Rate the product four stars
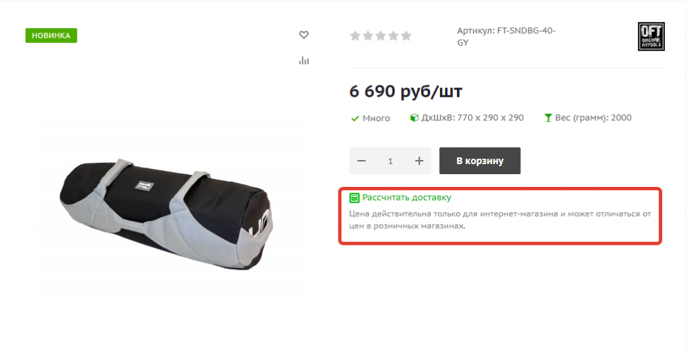Screen dimensions: 689x349 [x=393, y=36]
